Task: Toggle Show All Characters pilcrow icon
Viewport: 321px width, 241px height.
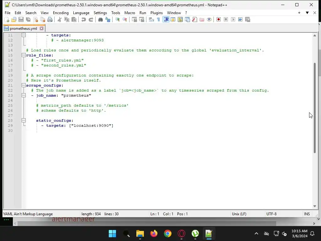Action: coord(158,19)
